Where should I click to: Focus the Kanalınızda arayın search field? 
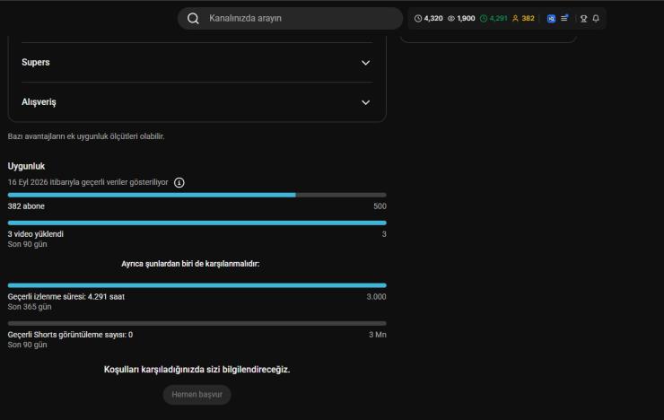point(290,18)
